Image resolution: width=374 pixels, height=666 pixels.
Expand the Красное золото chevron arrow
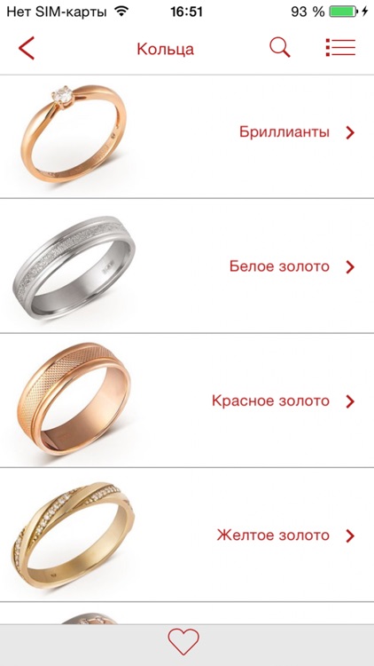350,401
